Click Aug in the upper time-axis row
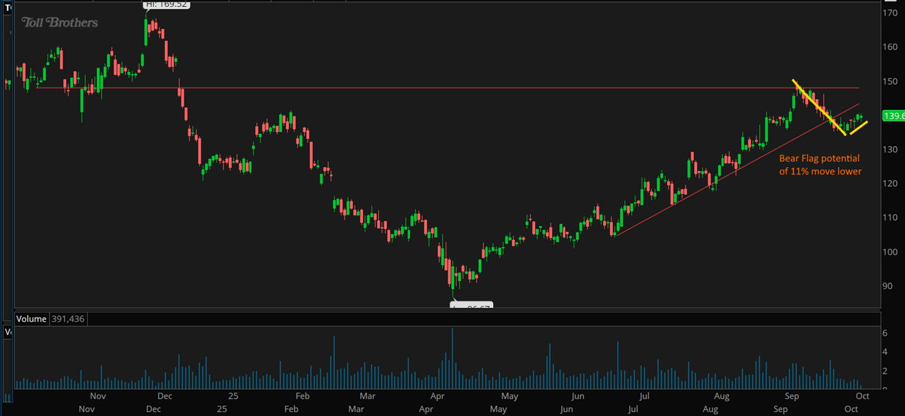The height and width of the screenshot is (416, 905). coord(721,396)
